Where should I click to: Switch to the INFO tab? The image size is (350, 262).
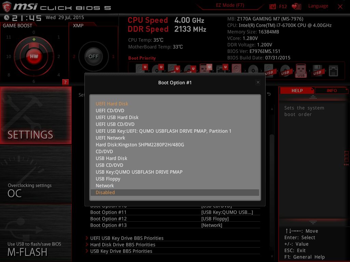coord(332,90)
